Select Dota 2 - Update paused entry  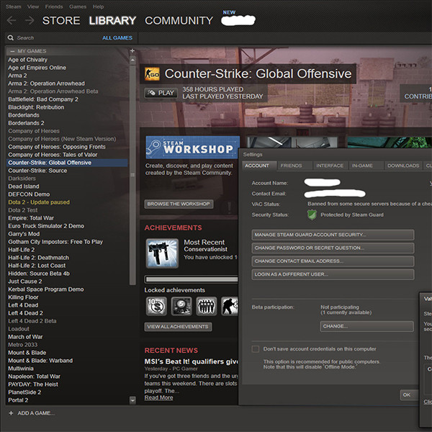39,202
